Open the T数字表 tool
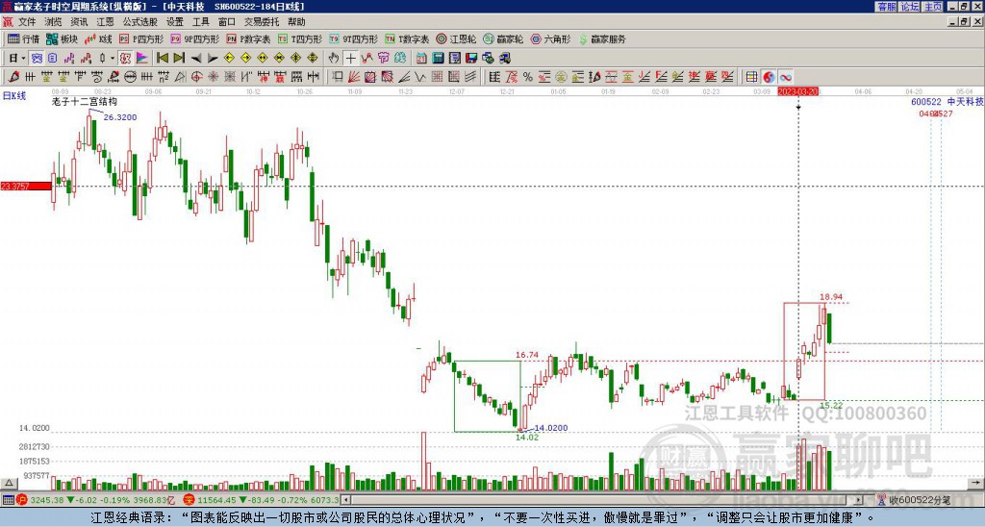The height and width of the screenshot is (527, 985). point(407,38)
